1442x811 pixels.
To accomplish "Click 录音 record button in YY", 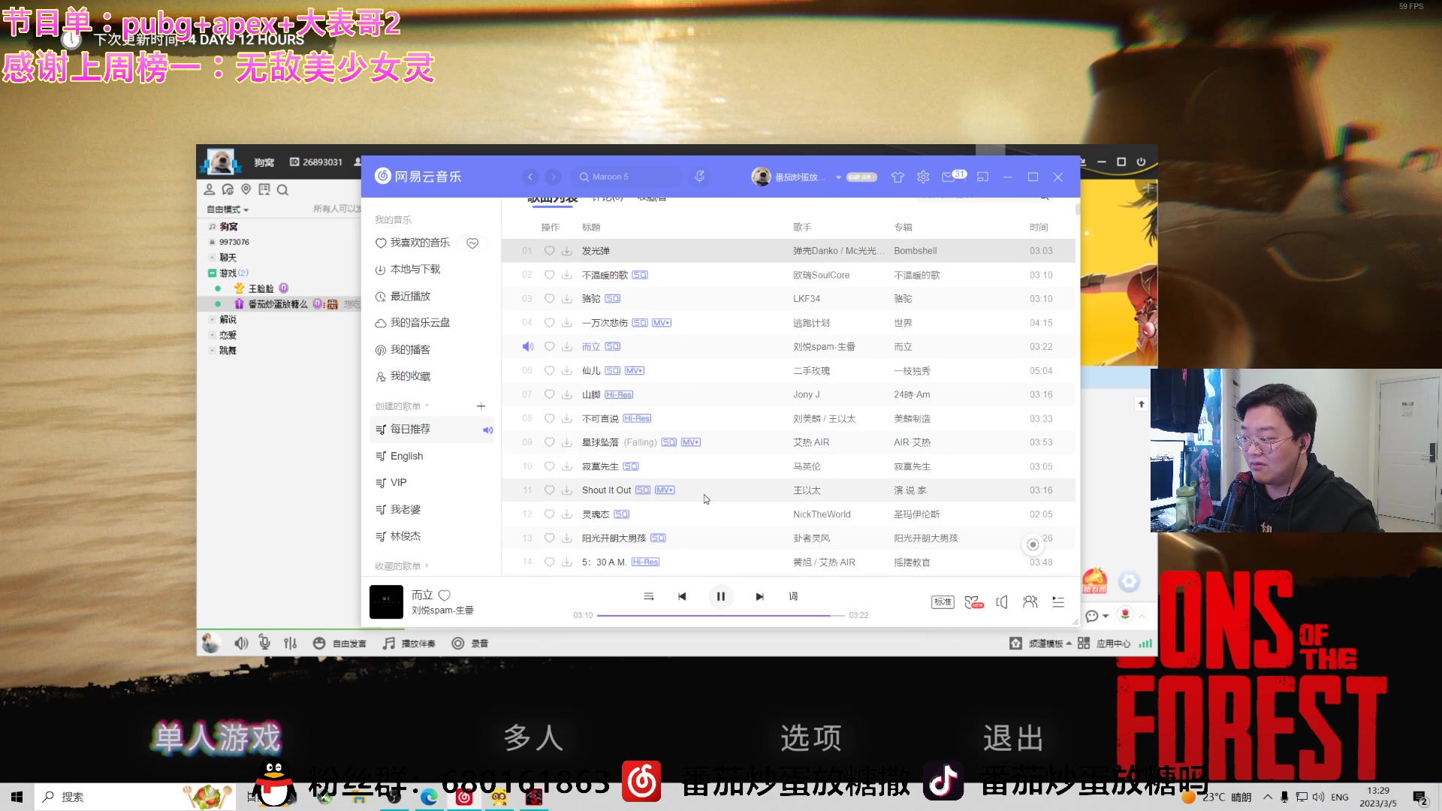I will pos(470,643).
